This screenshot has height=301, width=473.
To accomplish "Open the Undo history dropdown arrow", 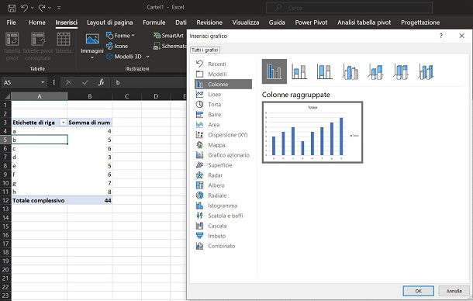I will 33,8.
